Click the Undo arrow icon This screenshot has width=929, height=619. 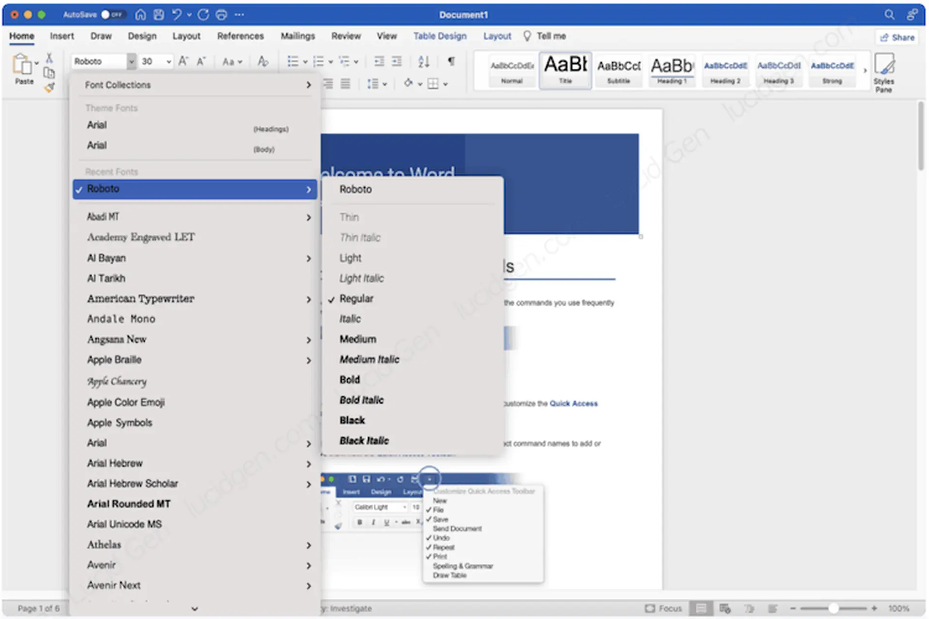tap(177, 15)
